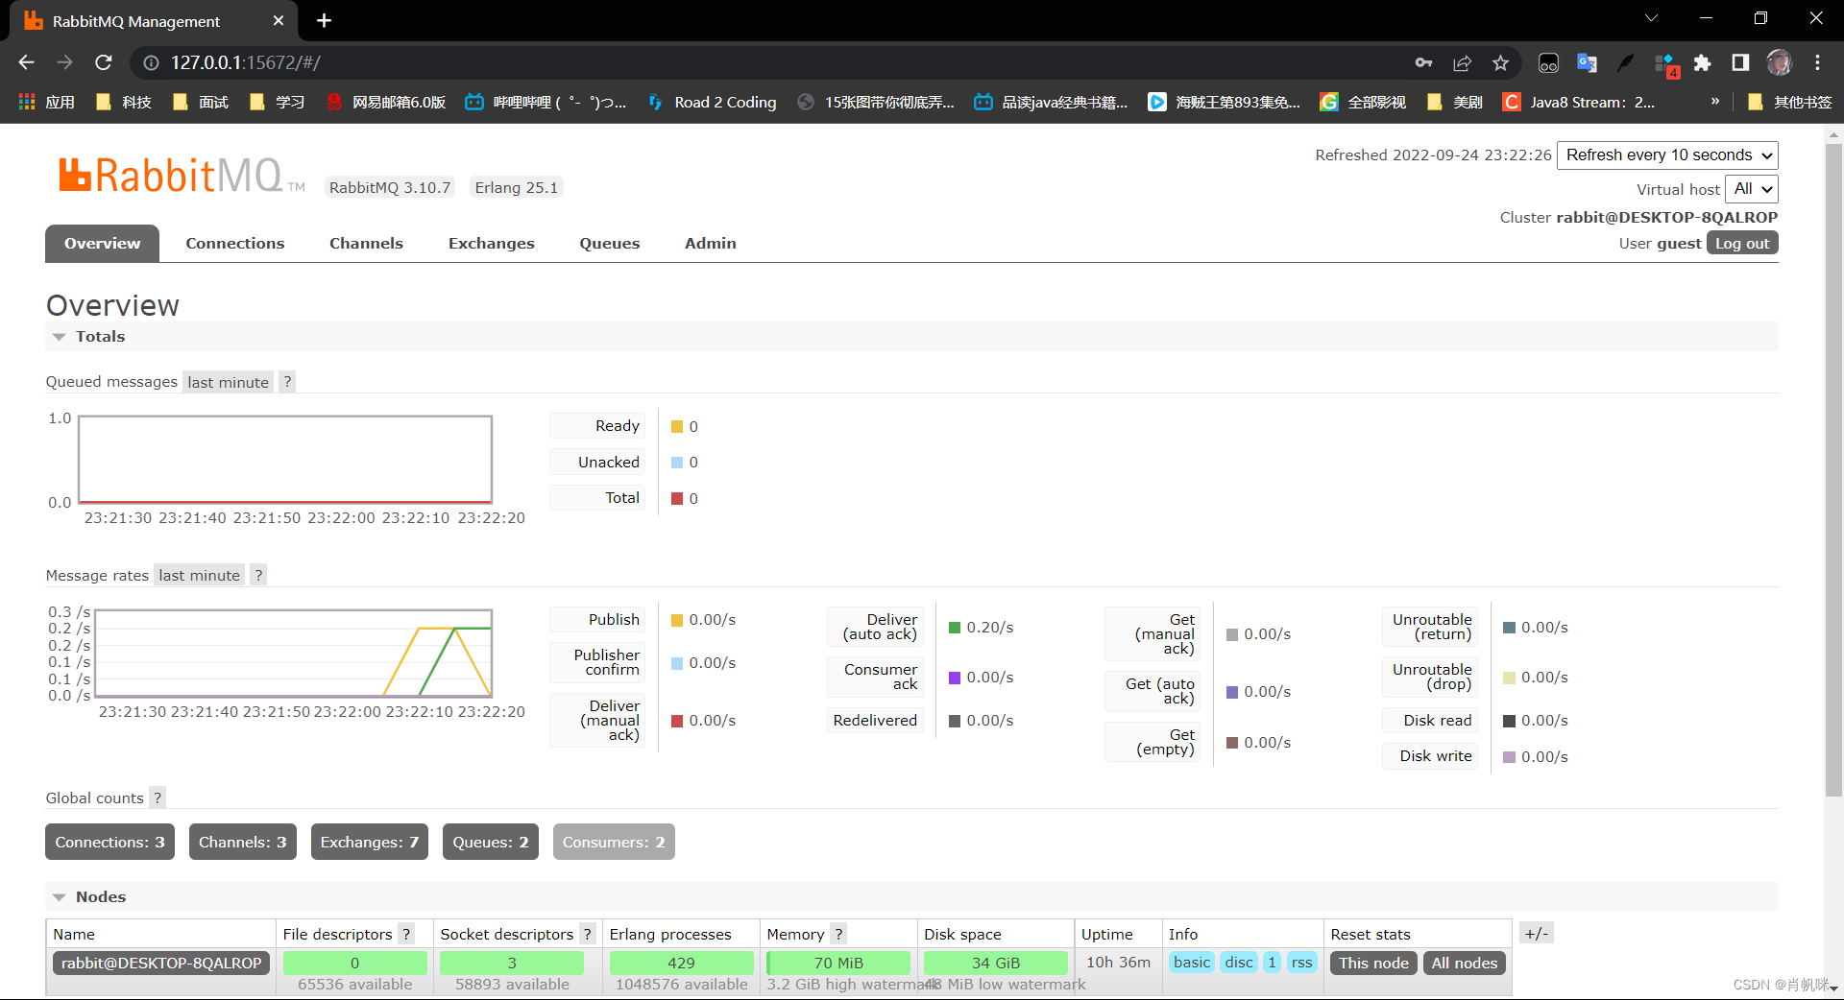Open new browser tab
Image resolution: width=1844 pixels, height=1000 pixels.
point(324,20)
